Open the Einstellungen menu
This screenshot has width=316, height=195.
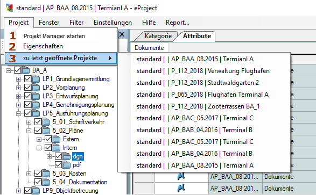113,23
